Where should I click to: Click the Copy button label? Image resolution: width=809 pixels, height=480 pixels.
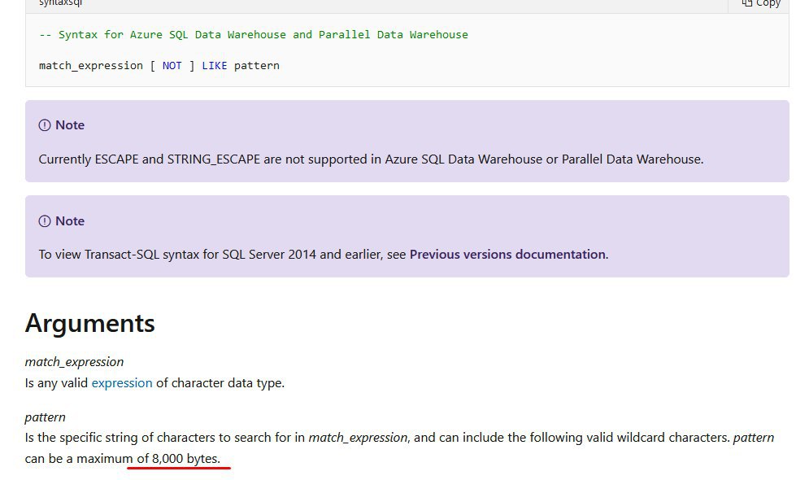(768, 3)
